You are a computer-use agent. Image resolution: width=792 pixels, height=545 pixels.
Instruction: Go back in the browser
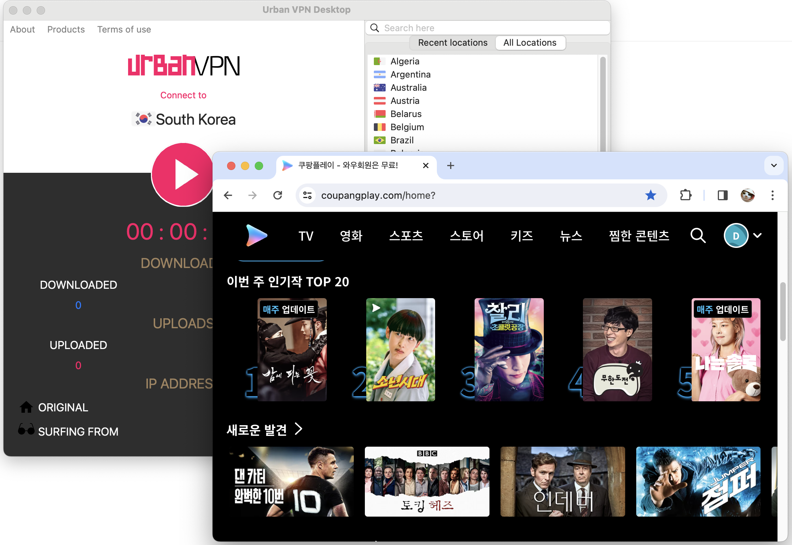pos(228,195)
